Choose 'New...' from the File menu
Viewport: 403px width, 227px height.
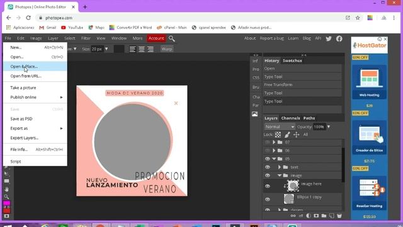(35, 47)
